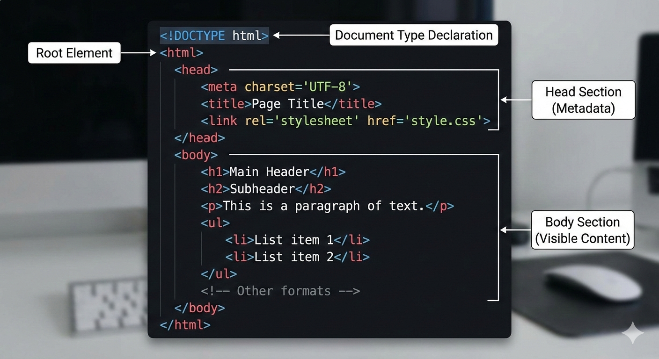Collapse the head element tag

point(196,70)
